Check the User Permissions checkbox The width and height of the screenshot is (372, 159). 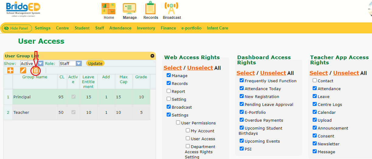pyautogui.click(x=178, y=123)
